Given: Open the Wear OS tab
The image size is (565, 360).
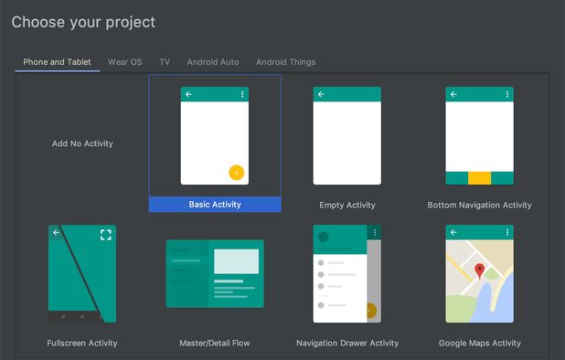Looking at the screenshot, I should pos(124,62).
